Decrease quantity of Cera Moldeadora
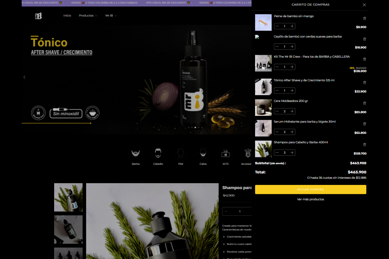Screen dimensions: 389x259 coord(277,111)
